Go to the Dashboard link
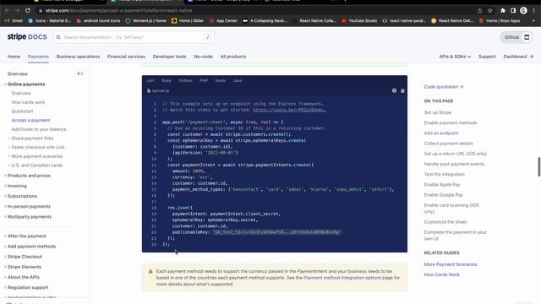 click(x=518, y=57)
